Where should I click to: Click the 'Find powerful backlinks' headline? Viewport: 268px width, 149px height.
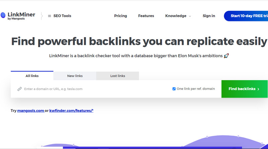[139, 41]
